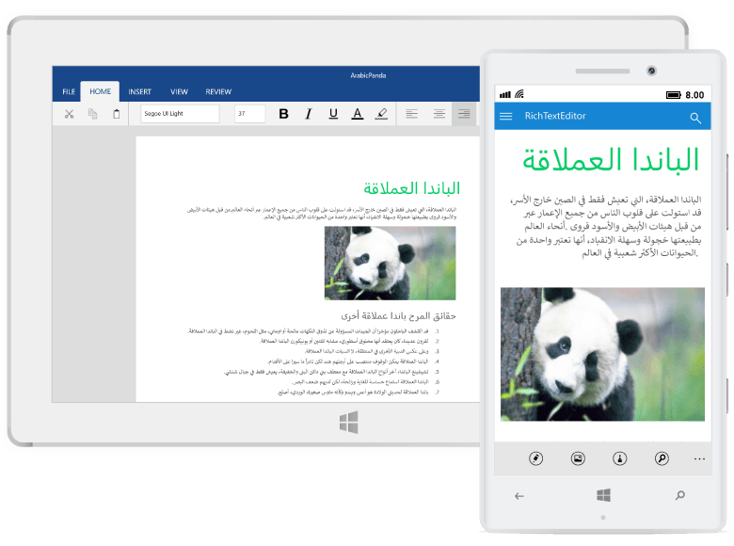The width and height of the screenshot is (734, 546).
Task: Choose the font color button
Action: click(358, 114)
